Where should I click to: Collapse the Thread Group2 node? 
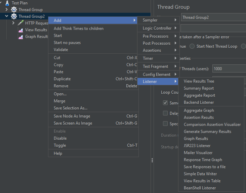(x=7, y=16)
